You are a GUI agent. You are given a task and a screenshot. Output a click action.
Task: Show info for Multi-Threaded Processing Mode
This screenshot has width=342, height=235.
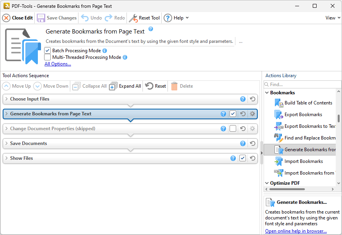pos(125,57)
